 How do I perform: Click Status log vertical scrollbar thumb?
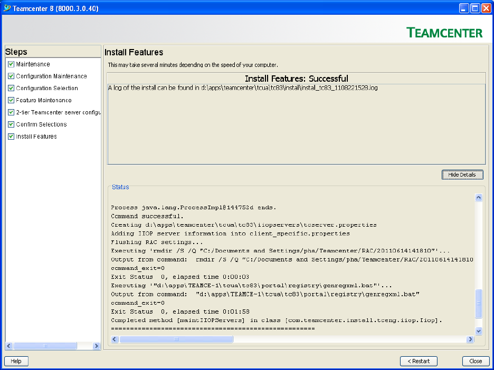479,303
